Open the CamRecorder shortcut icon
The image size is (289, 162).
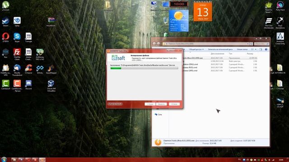pyautogui.click(x=17, y=85)
